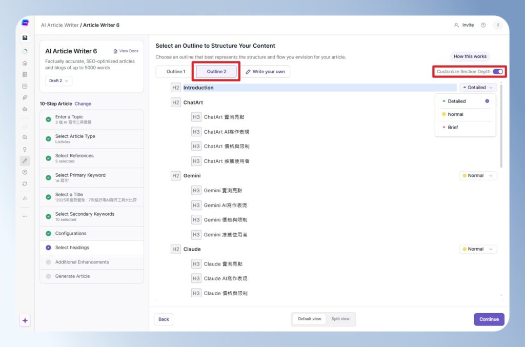Image resolution: width=525 pixels, height=347 pixels.
Task: Click the feather quill icon in sidebar
Action: [x=25, y=97]
